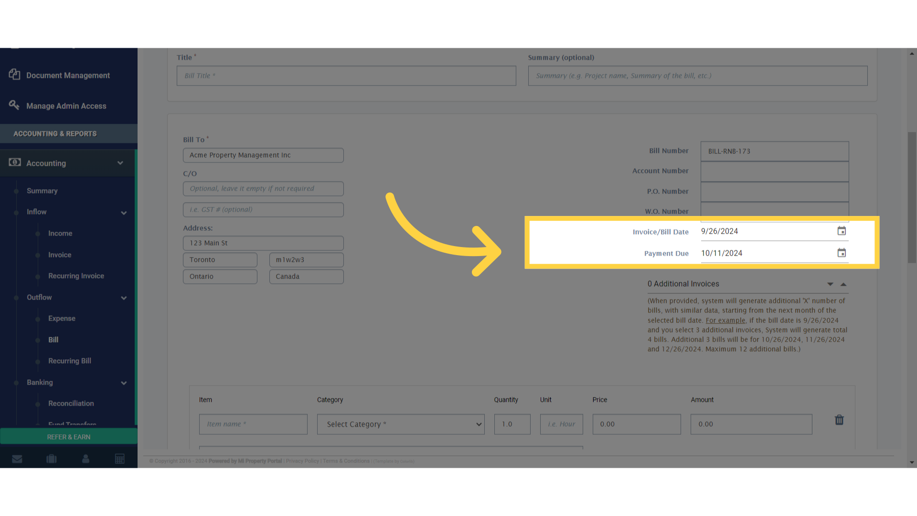Click the scrollbar down arrow
Image resolution: width=917 pixels, height=516 pixels.
912,462
